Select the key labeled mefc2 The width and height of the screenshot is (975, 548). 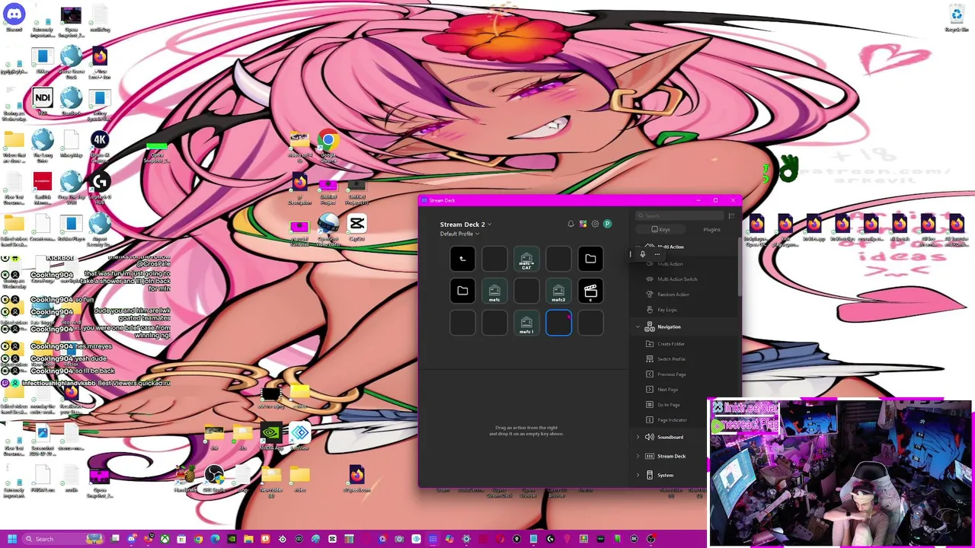coord(558,291)
